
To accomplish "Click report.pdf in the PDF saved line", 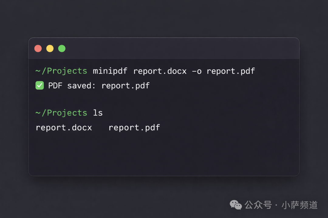I will (x=125, y=86).
